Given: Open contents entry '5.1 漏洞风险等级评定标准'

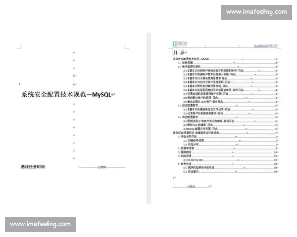Looking at the screenshot, I should [230, 168].
